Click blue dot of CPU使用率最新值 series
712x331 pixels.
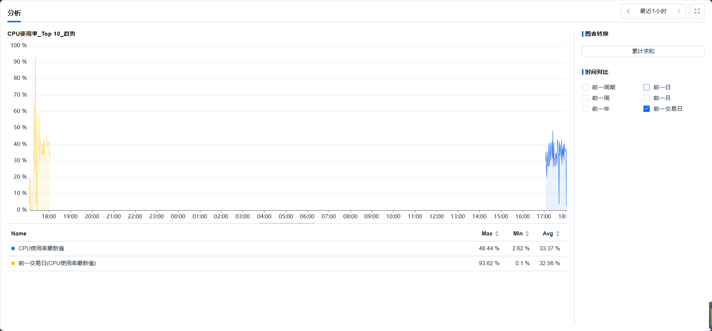click(13, 248)
